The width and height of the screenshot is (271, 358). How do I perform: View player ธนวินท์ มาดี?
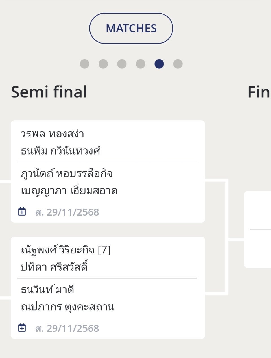point(47,290)
